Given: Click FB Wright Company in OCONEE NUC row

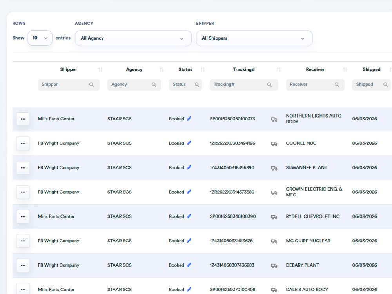Looking at the screenshot, I should click(58, 143).
